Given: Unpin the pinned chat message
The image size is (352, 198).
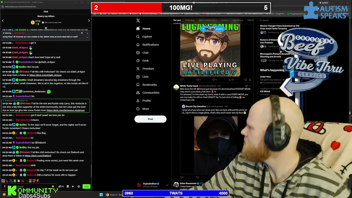Looking at the screenshot, I should click(x=82, y=33).
